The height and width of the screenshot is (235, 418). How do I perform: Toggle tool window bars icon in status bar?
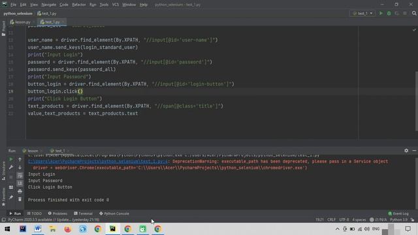point(3,220)
